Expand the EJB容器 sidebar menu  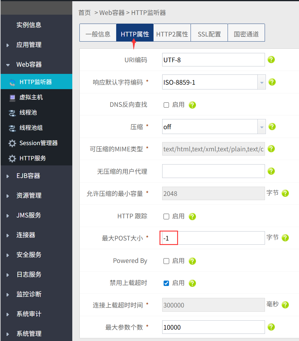pos(28,176)
